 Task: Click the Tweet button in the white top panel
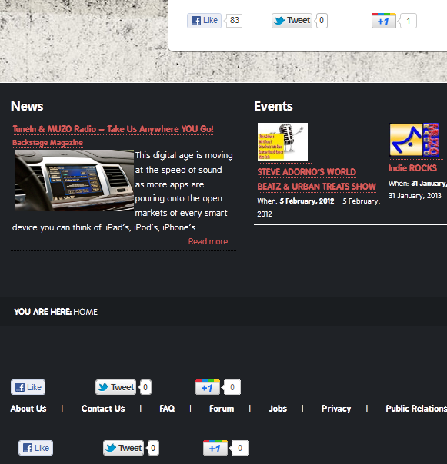[x=292, y=21]
